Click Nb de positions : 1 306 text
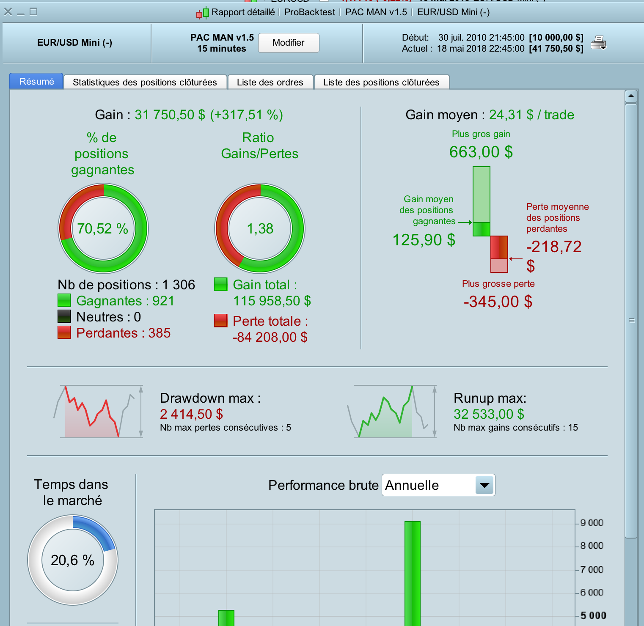This screenshot has width=644, height=626. (x=127, y=285)
